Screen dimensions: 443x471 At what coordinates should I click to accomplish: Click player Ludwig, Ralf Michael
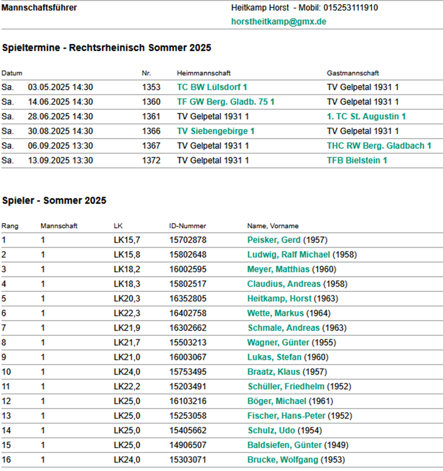289,255
